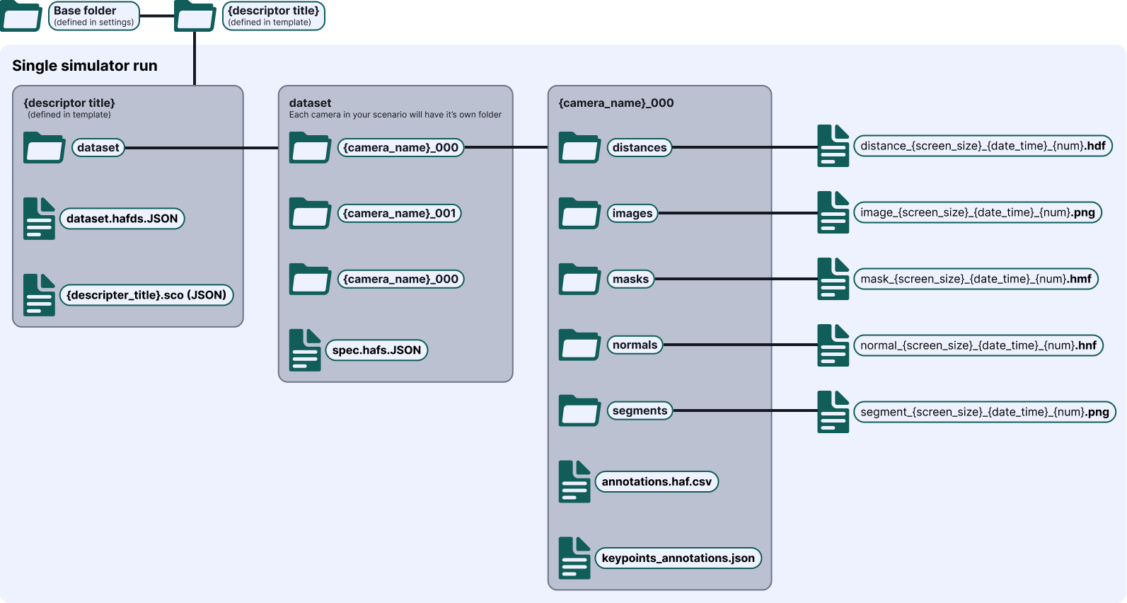Select the spec.hafs.JSON label

click(x=377, y=350)
